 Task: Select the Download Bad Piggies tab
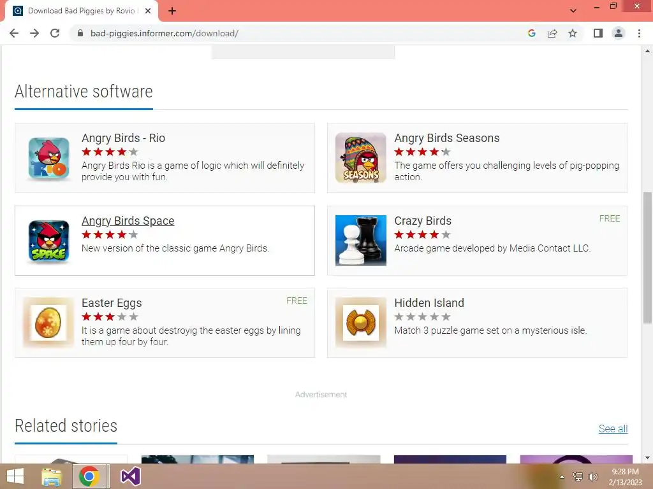(81, 11)
